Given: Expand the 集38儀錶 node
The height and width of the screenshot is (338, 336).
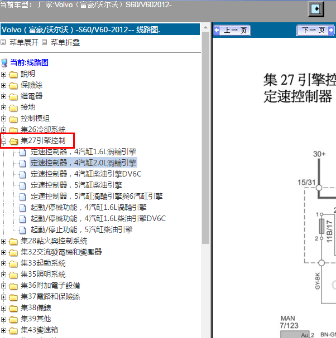Looking at the screenshot, I should point(3,308).
